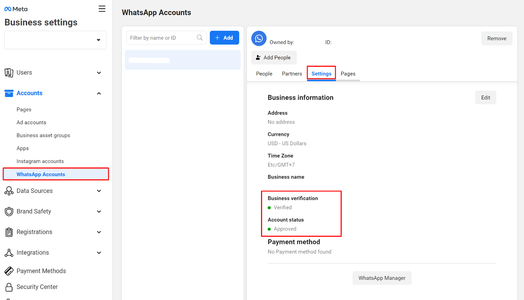The width and height of the screenshot is (524, 300).
Task: Open Integrations section
Action: 33,252
